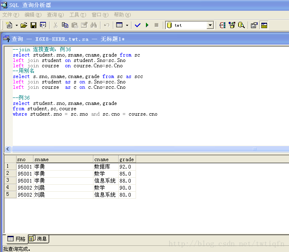This screenshot has height=252, width=289.
Task: Open the 帮助(H) menu
Action: (x=122, y=15)
